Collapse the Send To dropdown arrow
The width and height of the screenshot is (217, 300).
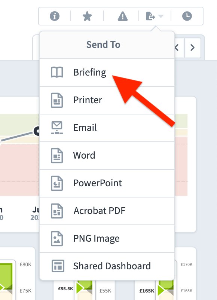(x=161, y=16)
